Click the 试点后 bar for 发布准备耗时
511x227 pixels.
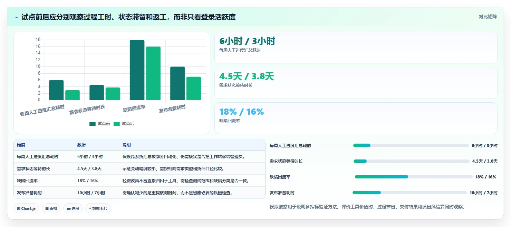194,88
